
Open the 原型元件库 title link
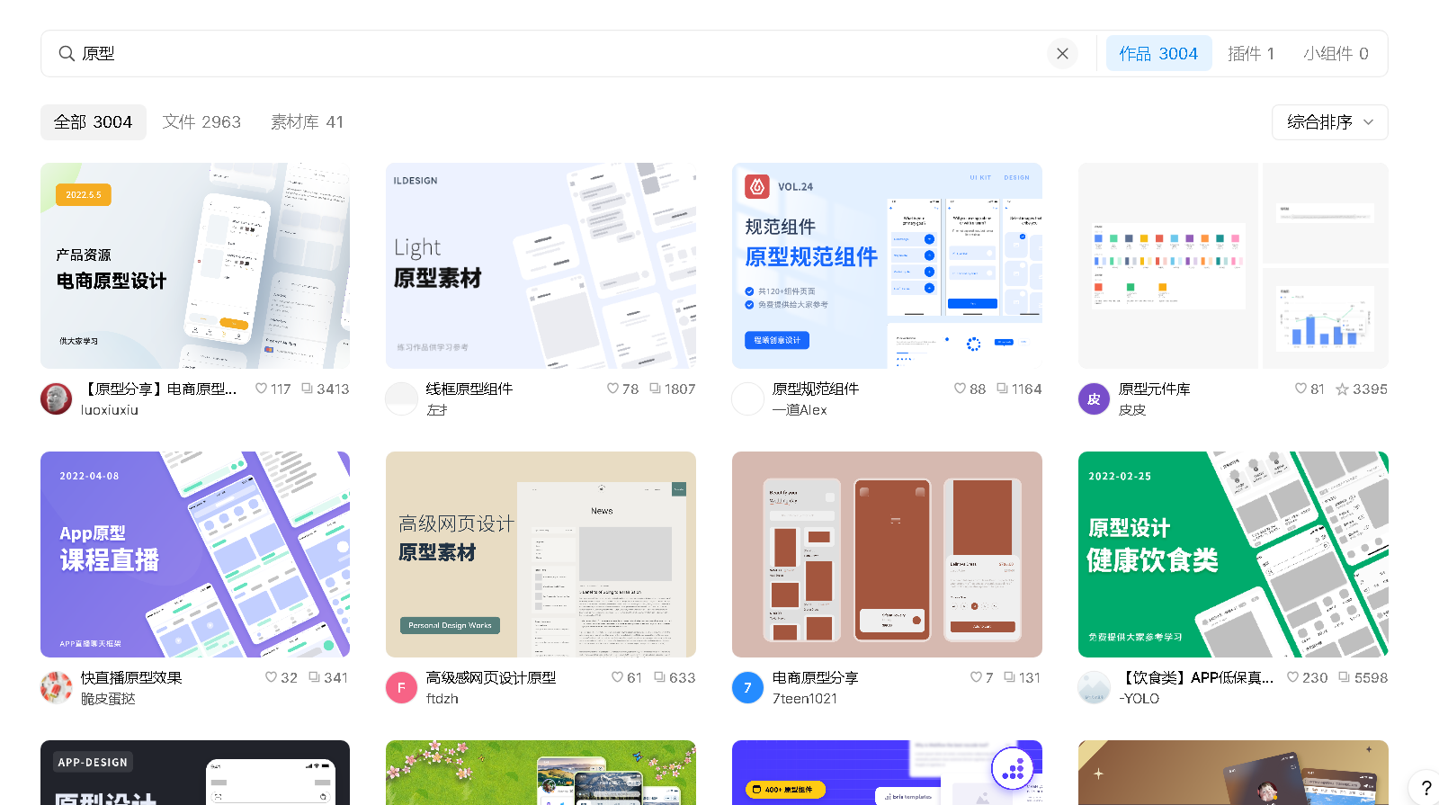click(x=1155, y=389)
